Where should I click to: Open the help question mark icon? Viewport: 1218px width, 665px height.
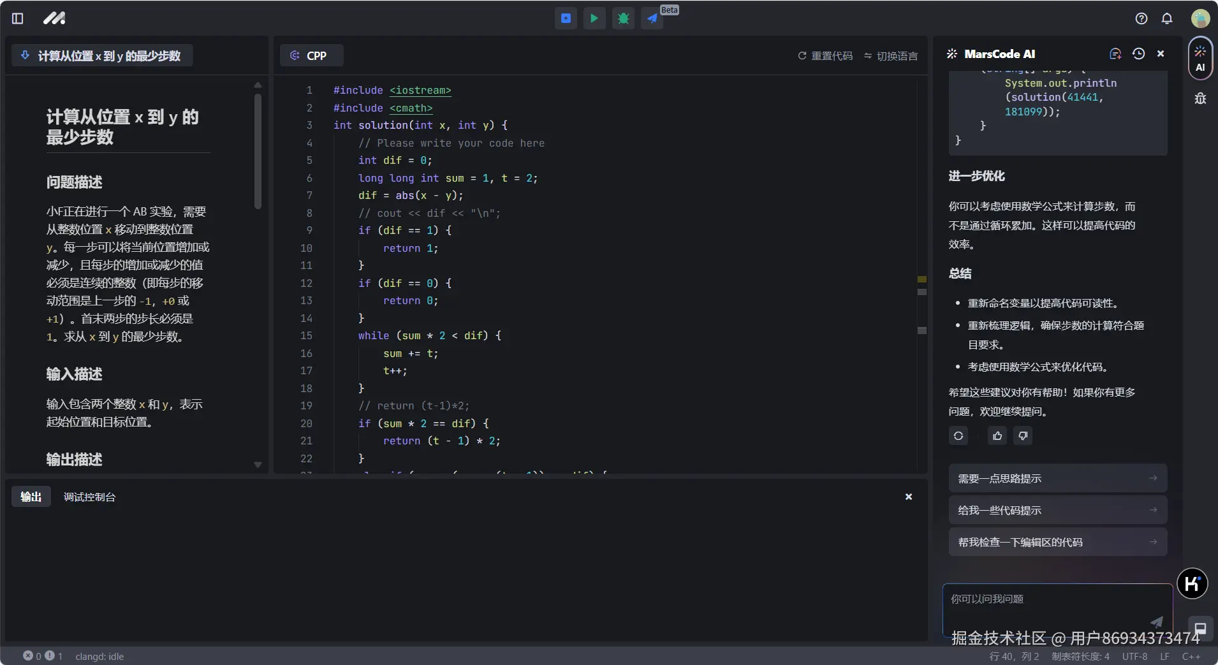pos(1141,18)
